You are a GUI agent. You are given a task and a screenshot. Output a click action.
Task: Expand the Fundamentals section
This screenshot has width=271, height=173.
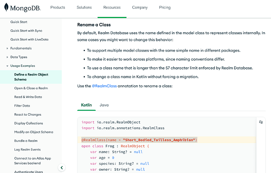(7, 48)
